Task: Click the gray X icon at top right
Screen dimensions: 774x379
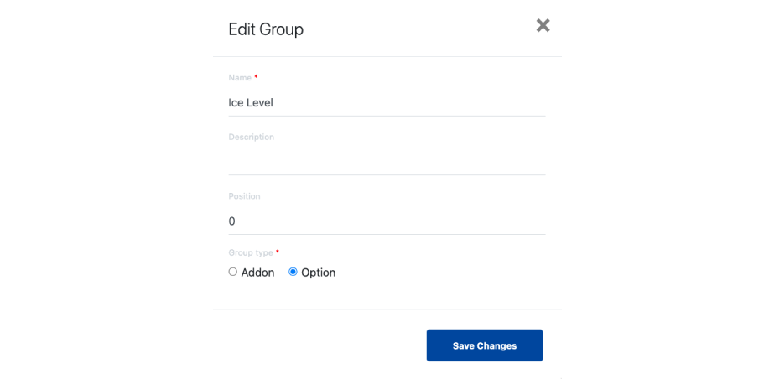Action: pos(543,26)
